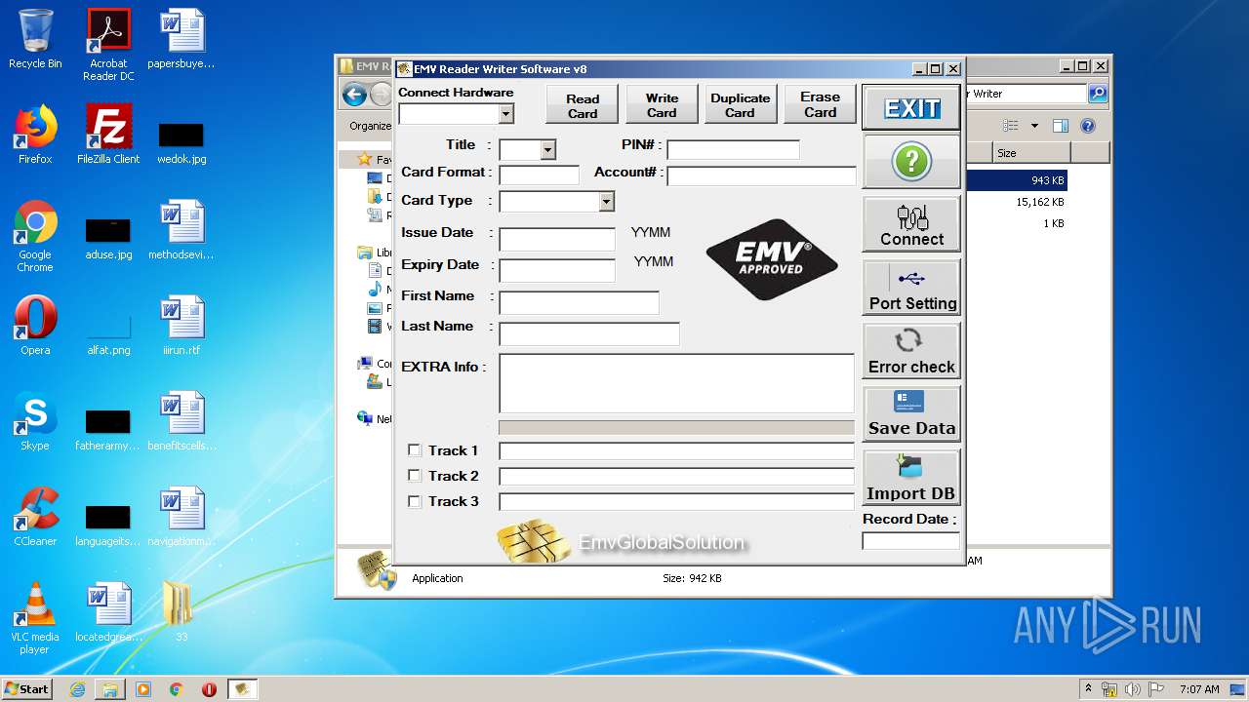Open Explorer view options dropdown arrow
Screen dimensions: 1249x702
[x=1034, y=126]
